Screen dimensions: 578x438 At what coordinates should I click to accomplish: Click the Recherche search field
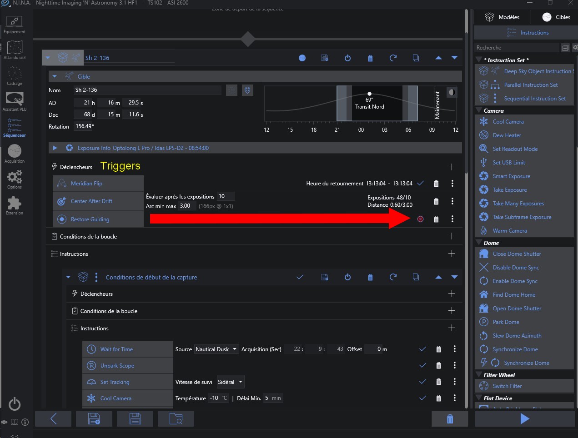[517, 48]
